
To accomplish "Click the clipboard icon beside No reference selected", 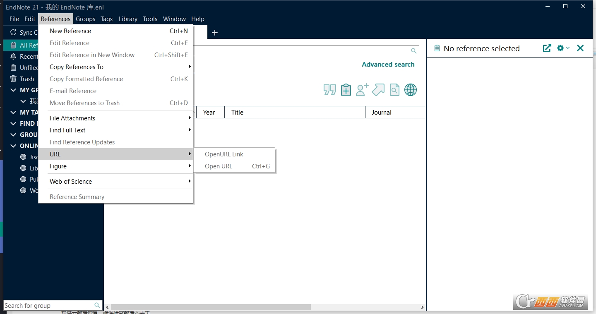I will tap(437, 48).
